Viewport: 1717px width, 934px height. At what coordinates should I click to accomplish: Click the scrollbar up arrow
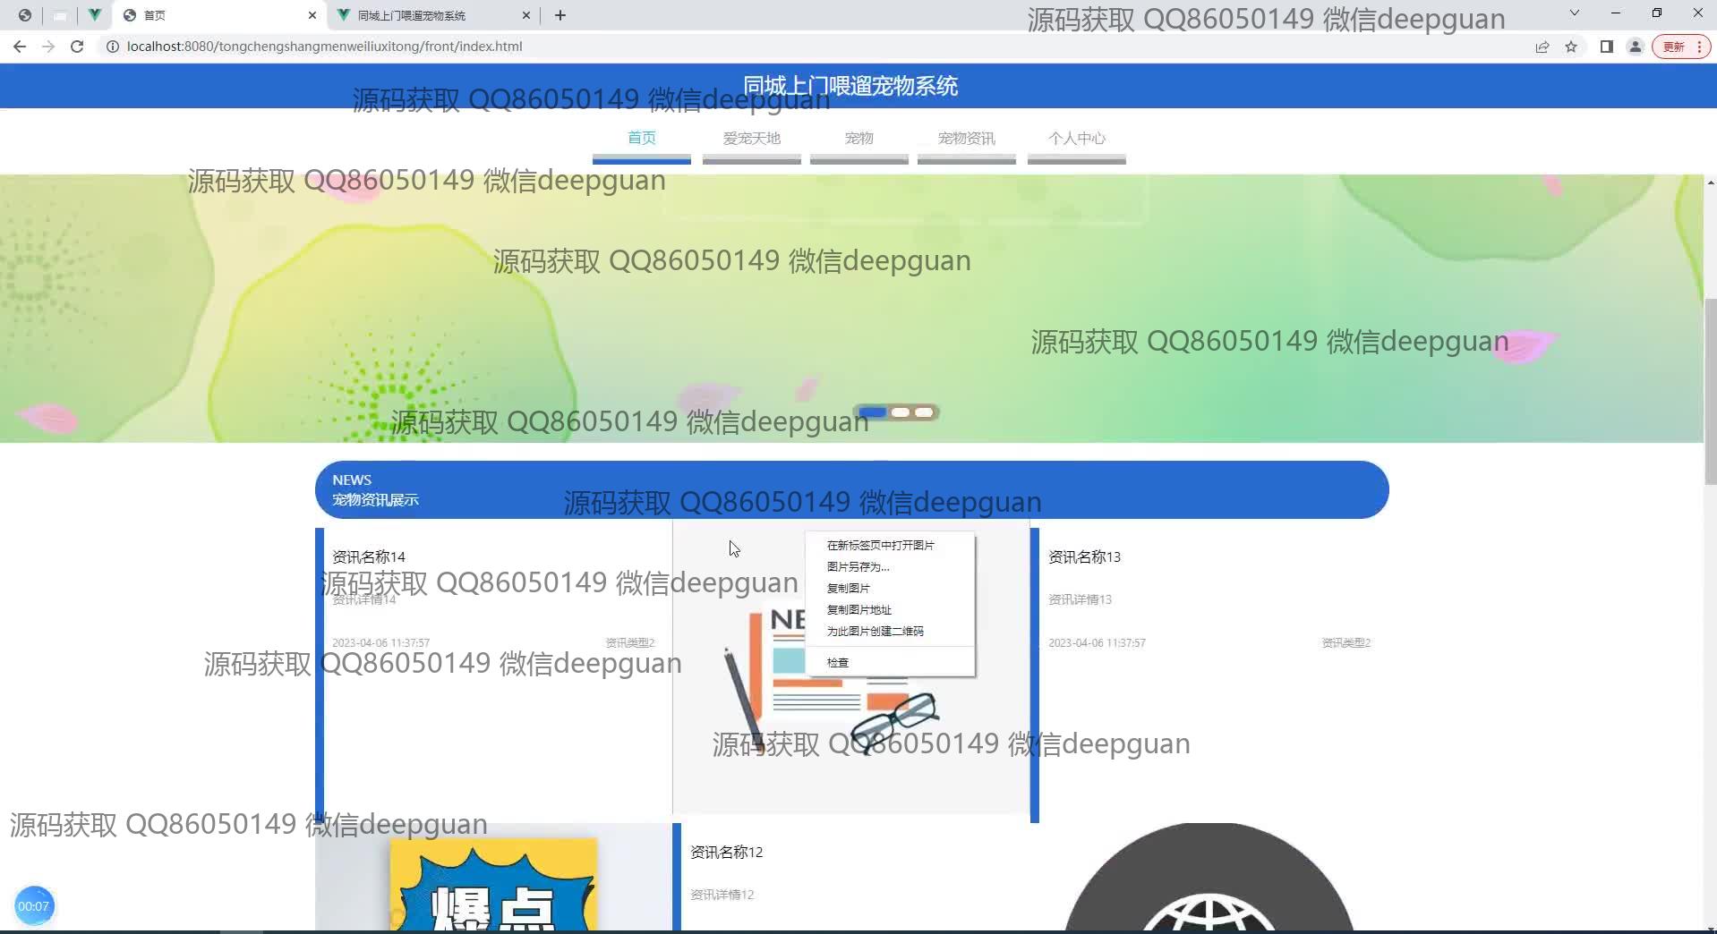click(x=1710, y=183)
